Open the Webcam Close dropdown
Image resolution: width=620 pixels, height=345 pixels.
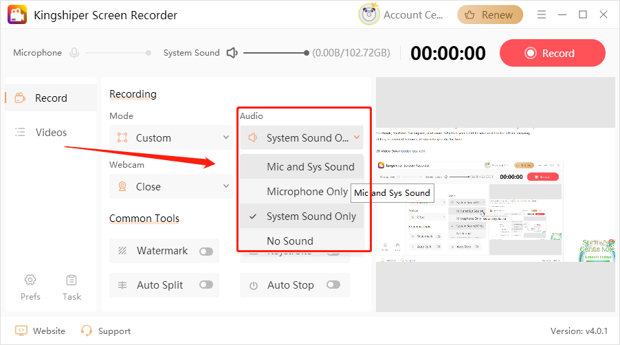tap(171, 186)
